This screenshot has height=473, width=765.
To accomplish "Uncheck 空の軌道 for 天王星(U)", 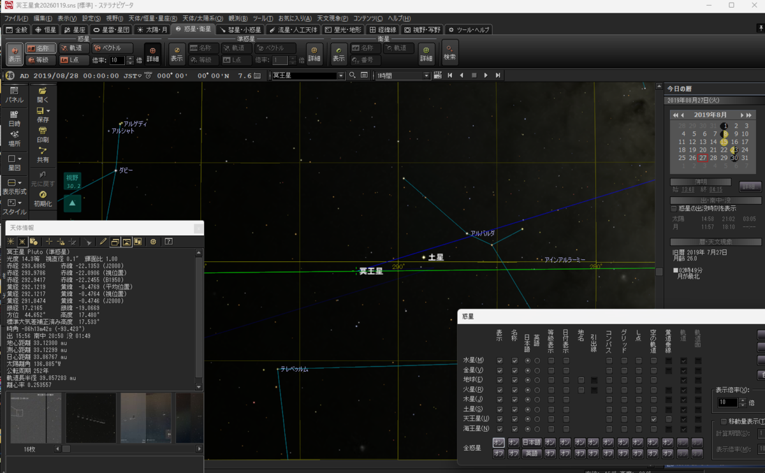I will pos(653,419).
